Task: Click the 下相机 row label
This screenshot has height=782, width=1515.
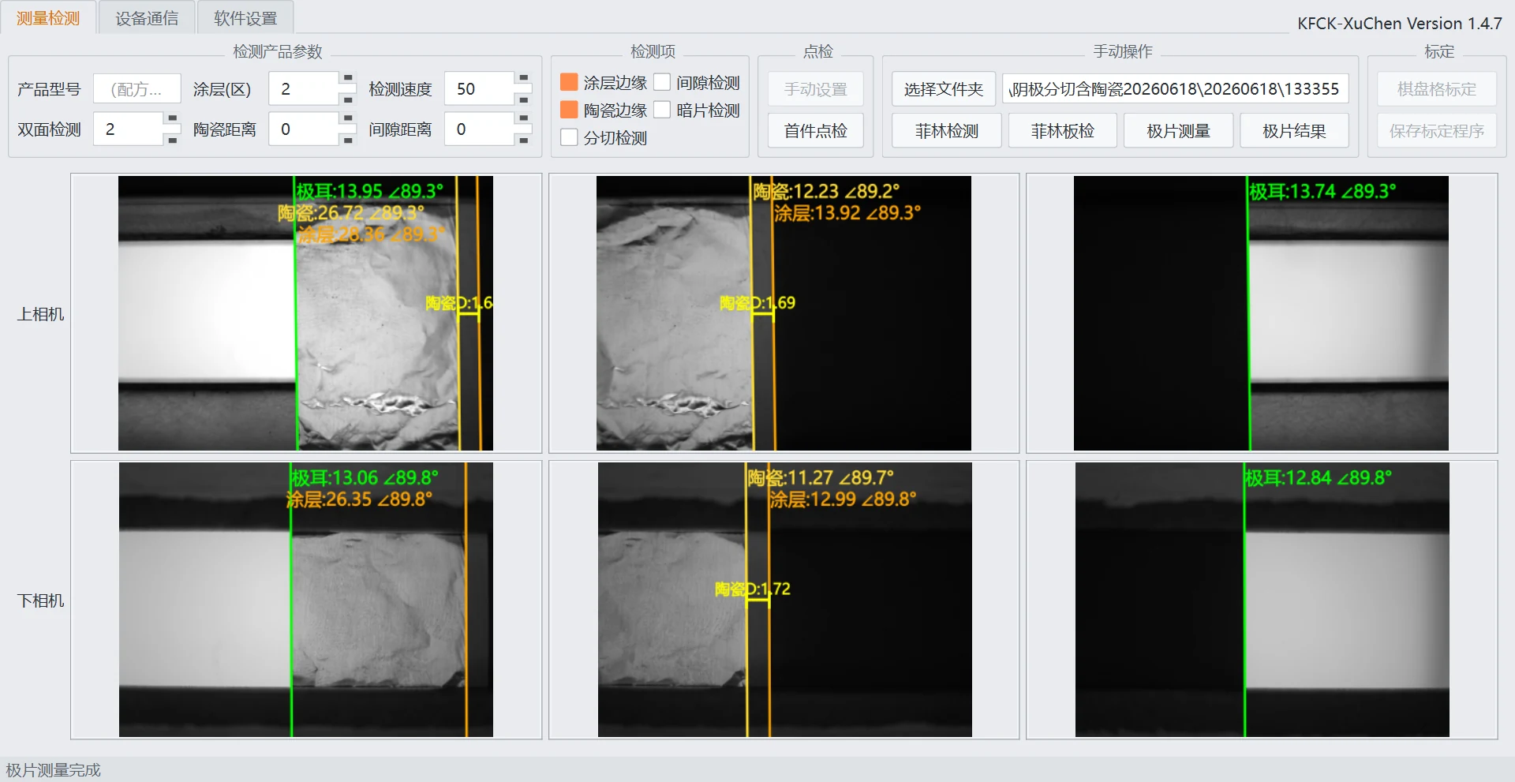Action: tap(41, 601)
